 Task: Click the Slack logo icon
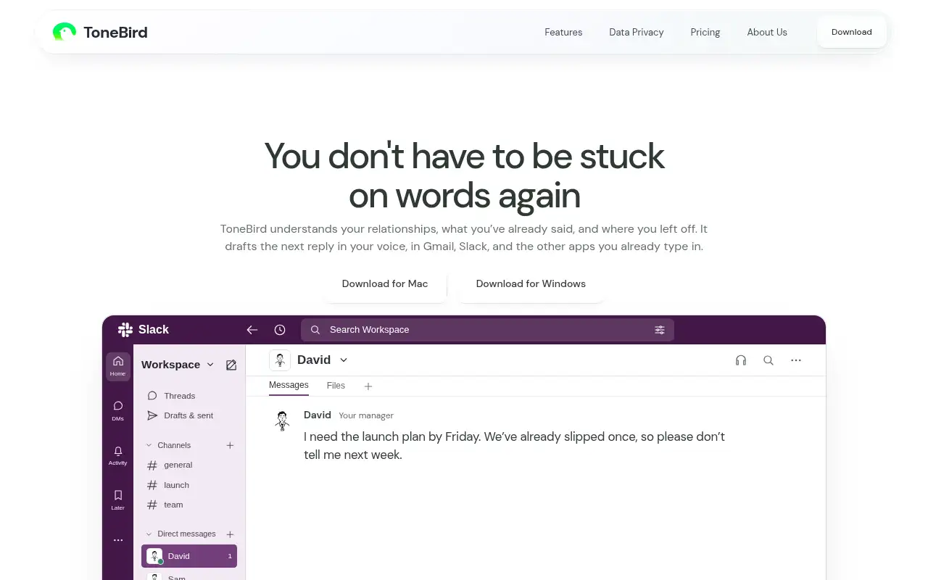tap(125, 330)
